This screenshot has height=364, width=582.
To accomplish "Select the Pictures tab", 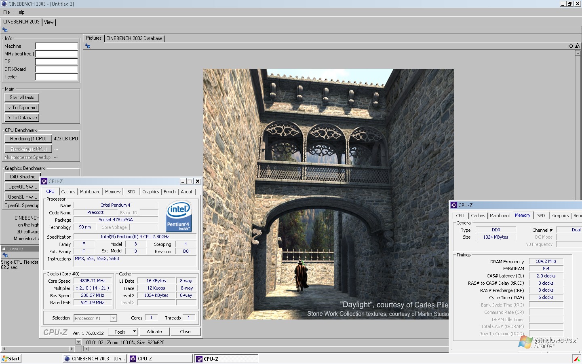I will tap(94, 38).
